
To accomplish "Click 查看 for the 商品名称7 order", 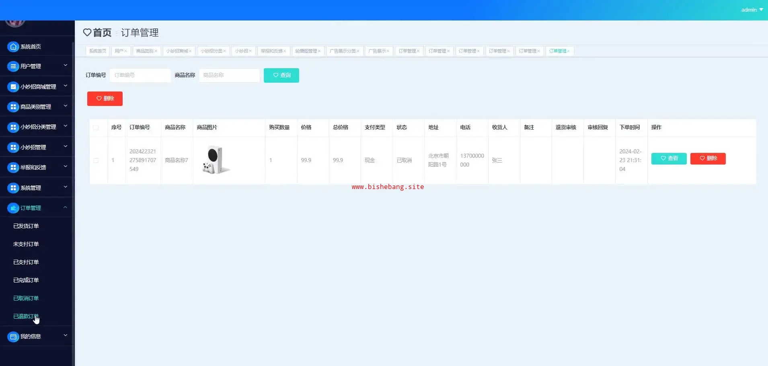I will [x=669, y=159].
